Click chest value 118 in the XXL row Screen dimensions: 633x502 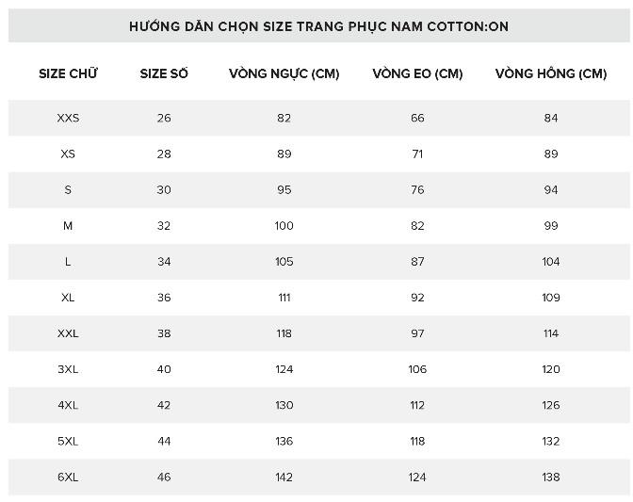point(284,333)
